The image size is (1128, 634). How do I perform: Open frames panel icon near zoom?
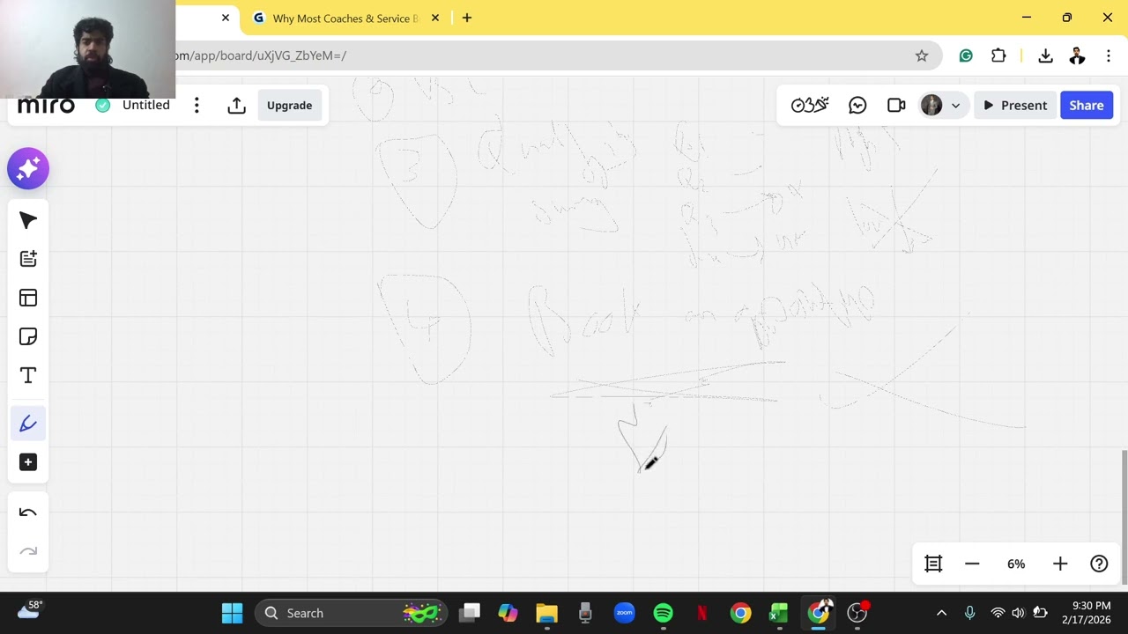pyautogui.click(x=933, y=564)
